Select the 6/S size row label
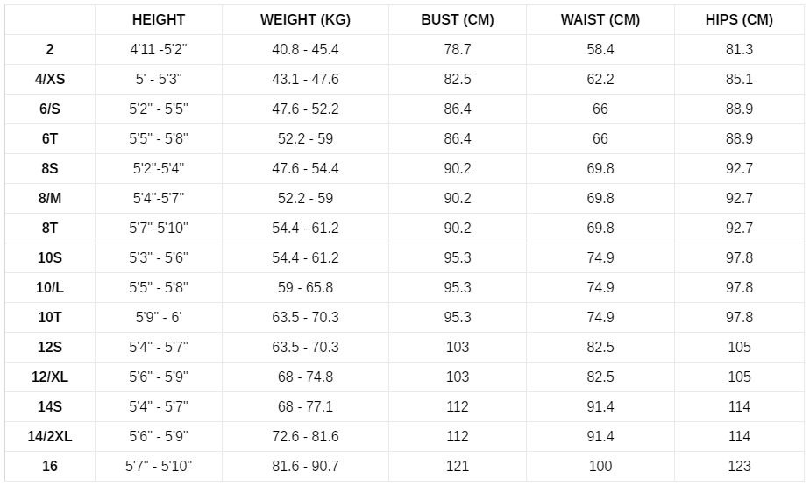 (50, 109)
